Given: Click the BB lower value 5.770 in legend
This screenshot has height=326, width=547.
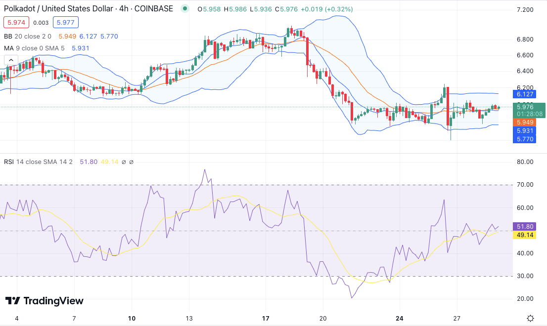Looking at the screenshot, I should [x=109, y=36].
